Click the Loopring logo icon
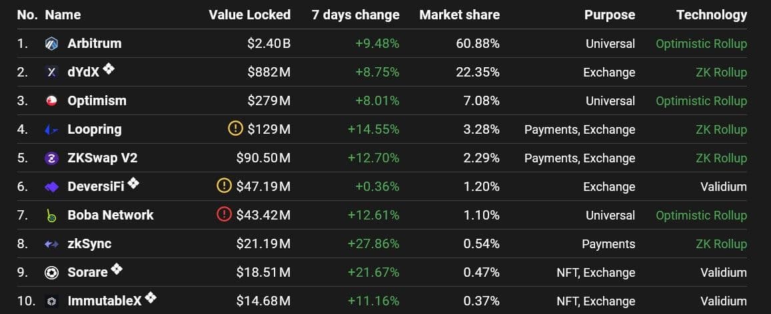The height and width of the screenshot is (314, 771). [51, 130]
